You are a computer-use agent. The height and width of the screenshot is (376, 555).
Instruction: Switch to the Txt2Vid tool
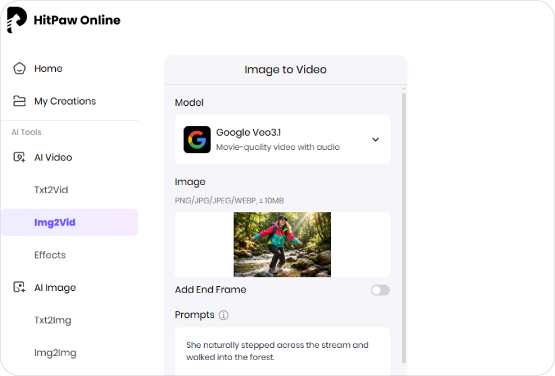click(x=52, y=190)
